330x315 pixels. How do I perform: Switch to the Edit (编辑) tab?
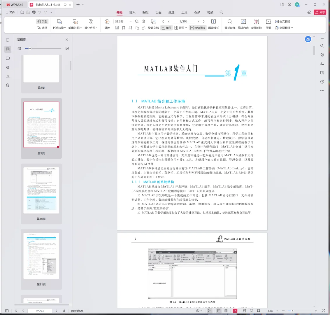pos(145,13)
